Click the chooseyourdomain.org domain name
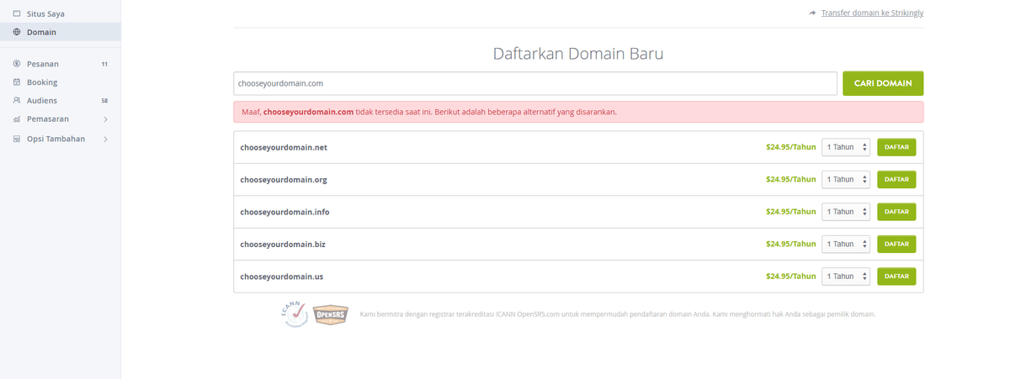Image resolution: width=1010 pixels, height=379 pixels. pos(284,179)
